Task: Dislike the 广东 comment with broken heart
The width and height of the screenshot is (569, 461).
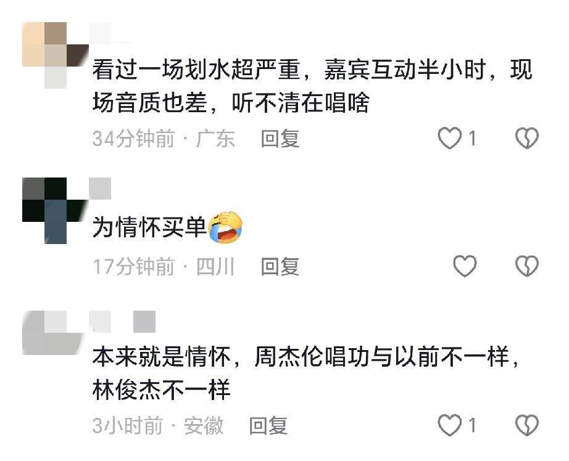Action: [527, 138]
